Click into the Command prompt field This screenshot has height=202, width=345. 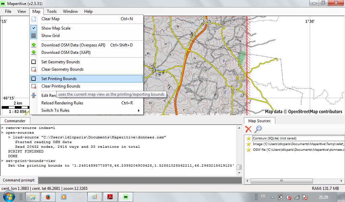click(140, 180)
